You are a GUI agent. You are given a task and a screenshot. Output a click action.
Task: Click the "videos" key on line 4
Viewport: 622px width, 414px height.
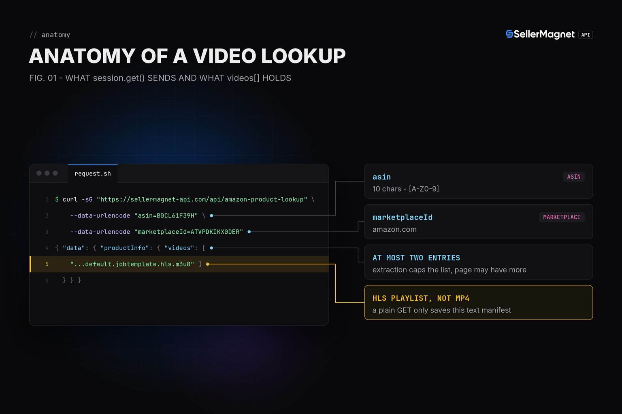point(179,248)
